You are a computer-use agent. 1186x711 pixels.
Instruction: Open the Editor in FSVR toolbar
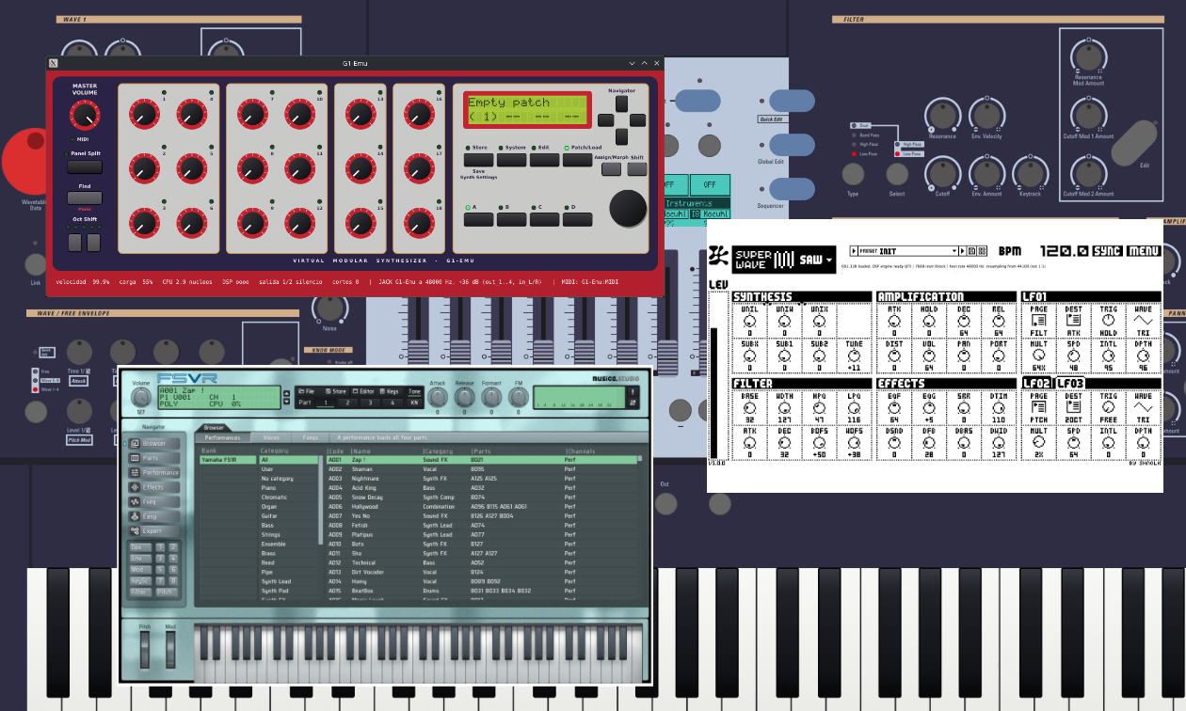tap(363, 390)
